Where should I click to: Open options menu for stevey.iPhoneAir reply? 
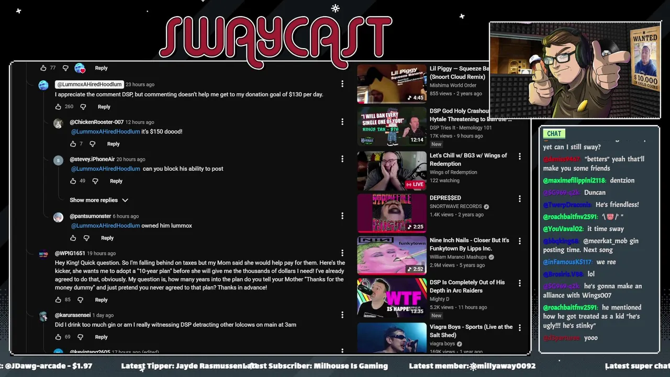click(342, 159)
